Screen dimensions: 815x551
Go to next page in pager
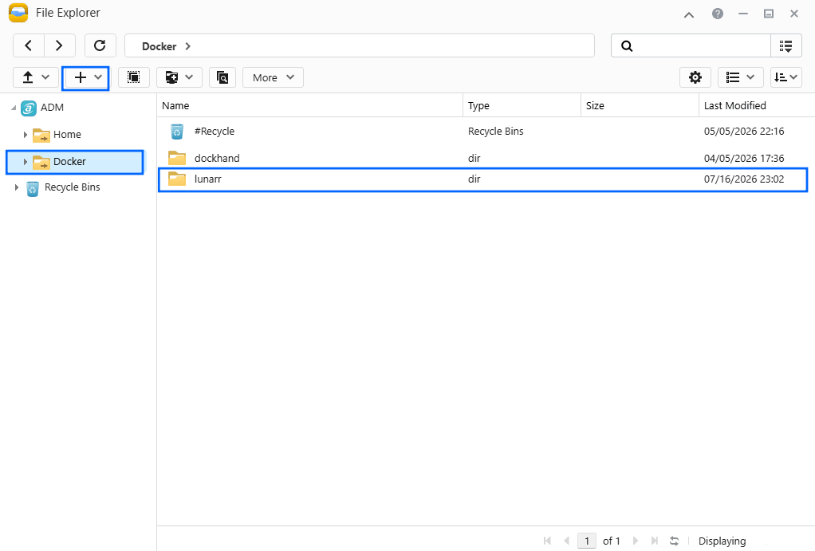pyautogui.click(x=635, y=541)
